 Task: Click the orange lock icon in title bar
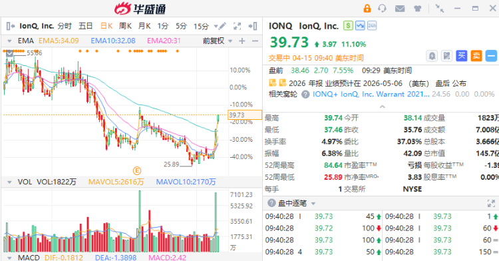pos(367,8)
